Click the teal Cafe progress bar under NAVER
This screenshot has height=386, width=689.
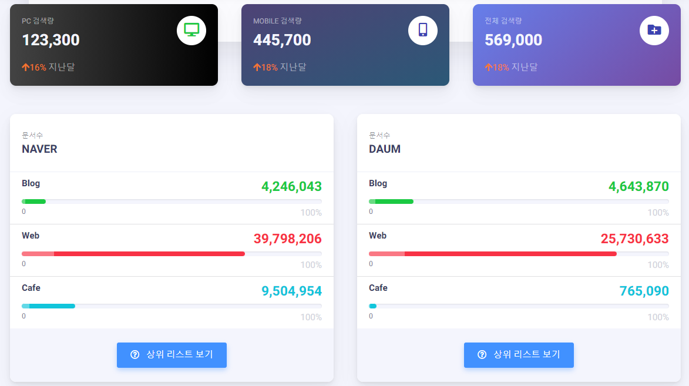click(48, 306)
